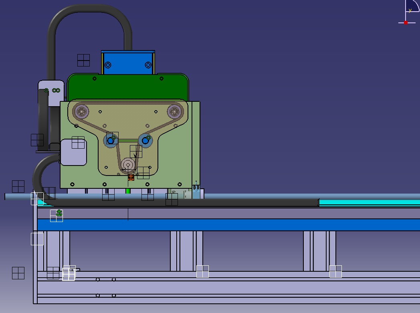Select the right frame support leg
Viewport: 420px width, 313px height.
[x=319, y=251]
